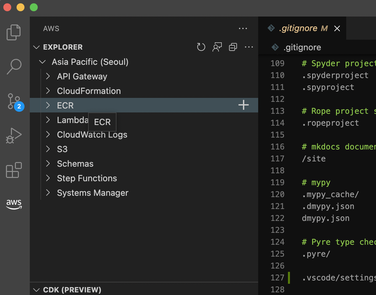Create a new ECR repository with the plus button
376x295 pixels.
[x=243, y=105]
